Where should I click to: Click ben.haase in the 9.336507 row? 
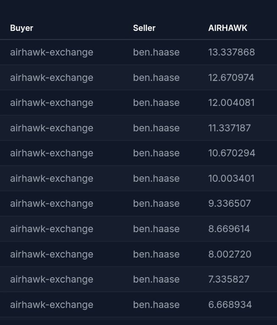click(x=156, y=203)
